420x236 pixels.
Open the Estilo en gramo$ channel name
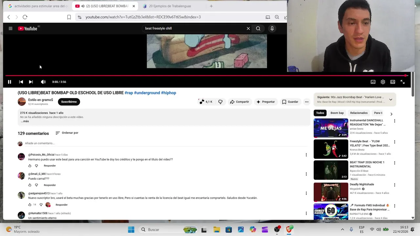click(x=40, y=100)
